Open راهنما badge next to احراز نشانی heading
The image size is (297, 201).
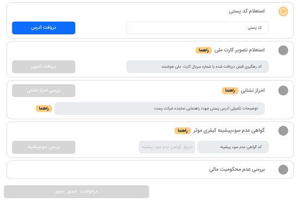tap(230, 90)
